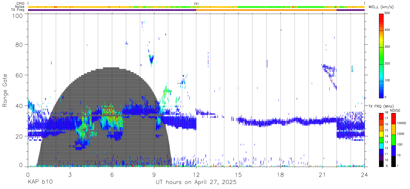Click the green middle of width colorbar
The width and height of the screenshot is (410, 189).
(382, 57)
